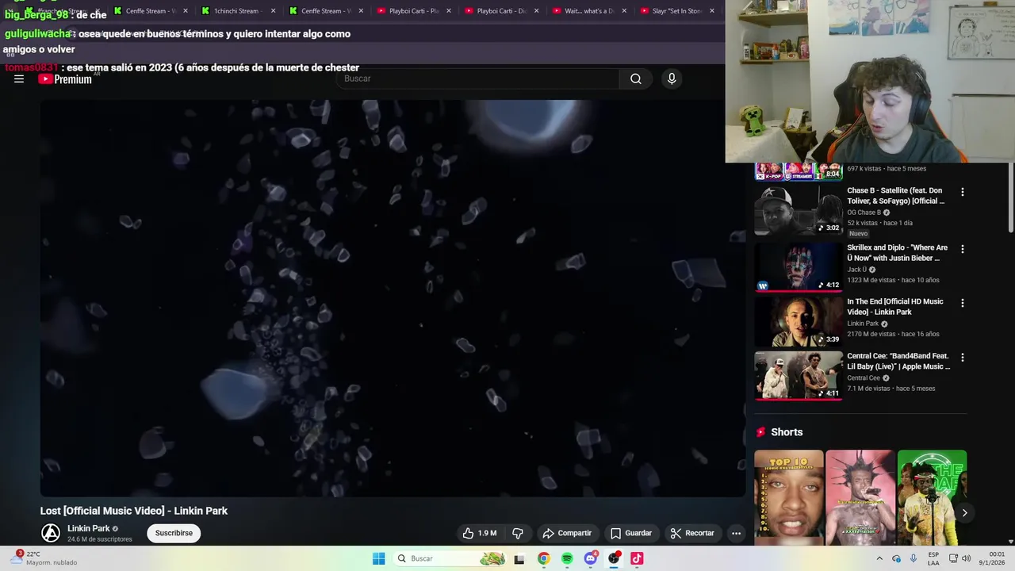Open the YouTube hamburger guide menu
The image size is (1015, 571).
tap(19, 79)
